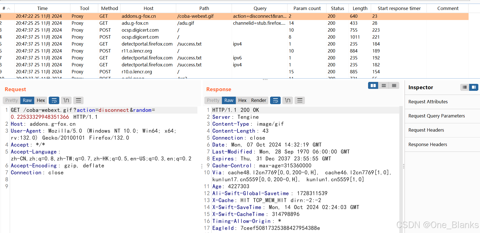Sort by Start response timer column
This screenshot has width=480, height=233.
click(x=399, y=8)
